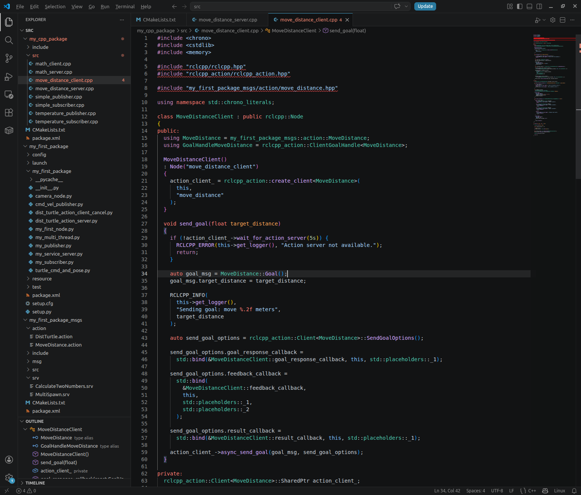Open the File menu
This screenshot has height=495, width=581.
pos(20,6)
